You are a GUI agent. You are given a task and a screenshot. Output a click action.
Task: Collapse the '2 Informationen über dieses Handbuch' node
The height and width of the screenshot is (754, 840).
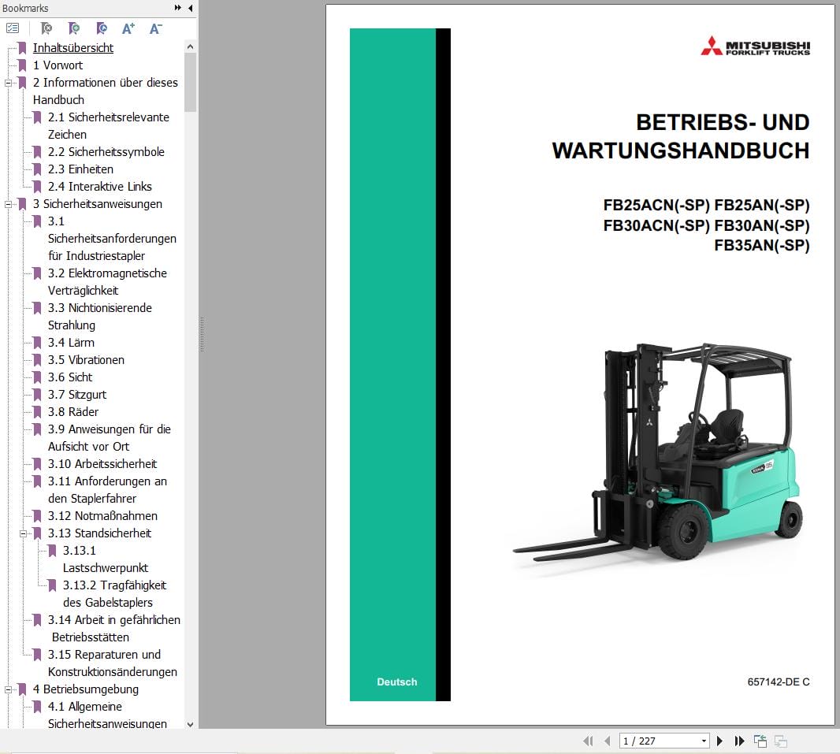tap(8, 83)
